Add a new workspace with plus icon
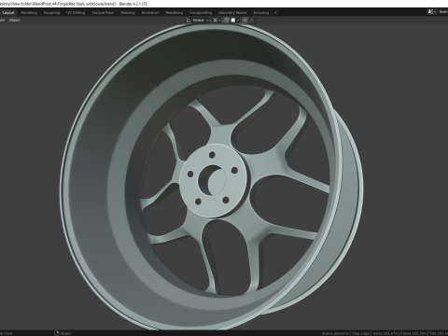Screen dimensions: 448x336 (x=275, y=13)
